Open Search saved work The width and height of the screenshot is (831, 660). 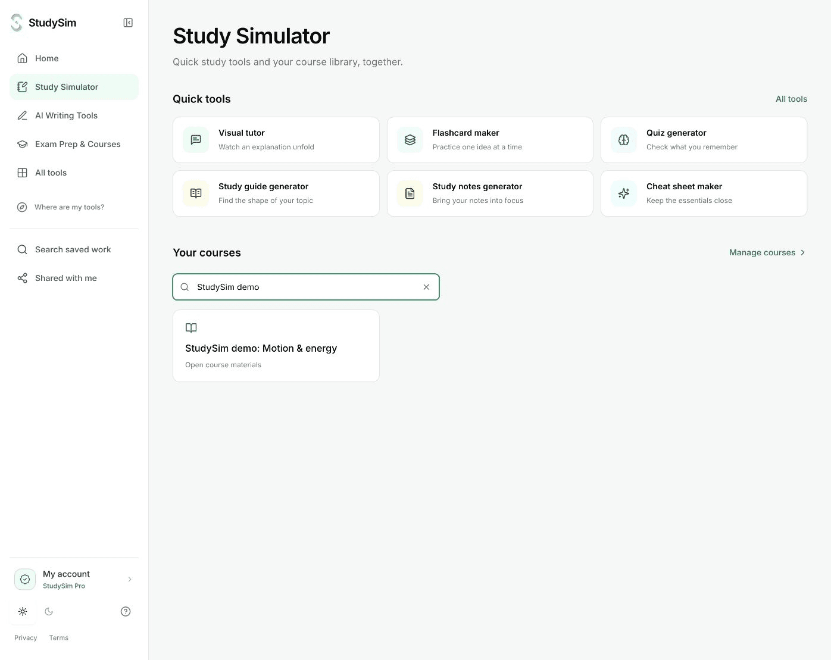[x=74, y=249]
